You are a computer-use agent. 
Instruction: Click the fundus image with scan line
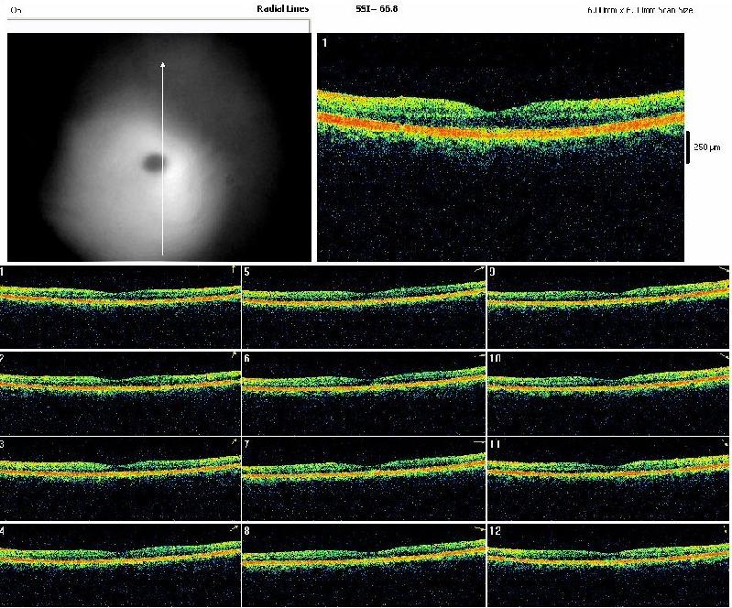point(159,147)
